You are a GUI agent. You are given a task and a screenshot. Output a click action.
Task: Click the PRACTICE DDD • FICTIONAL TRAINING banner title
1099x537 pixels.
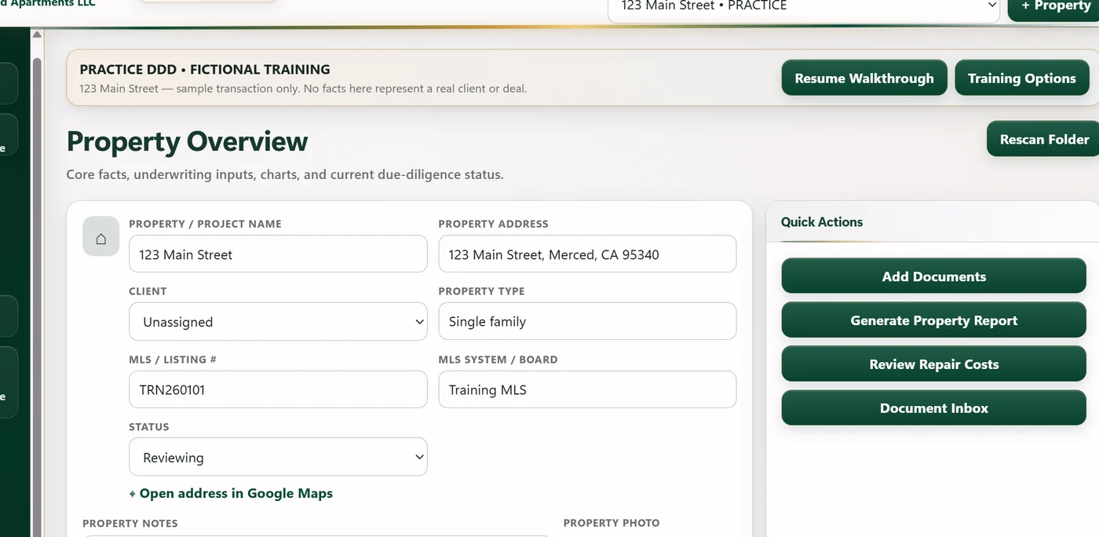pyautogui.click(x=205, y=69)
